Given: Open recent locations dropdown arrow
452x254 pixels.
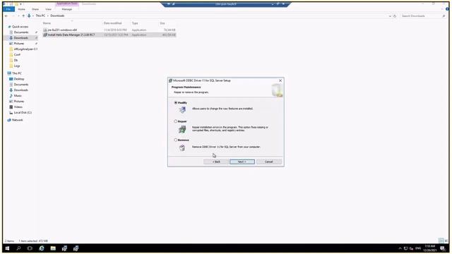Looking at the screenshot, I should [18, 16].
